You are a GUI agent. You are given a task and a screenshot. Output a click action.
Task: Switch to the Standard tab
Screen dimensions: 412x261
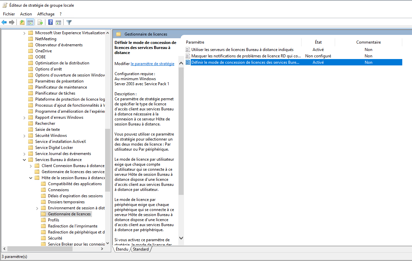pos(141,249)
